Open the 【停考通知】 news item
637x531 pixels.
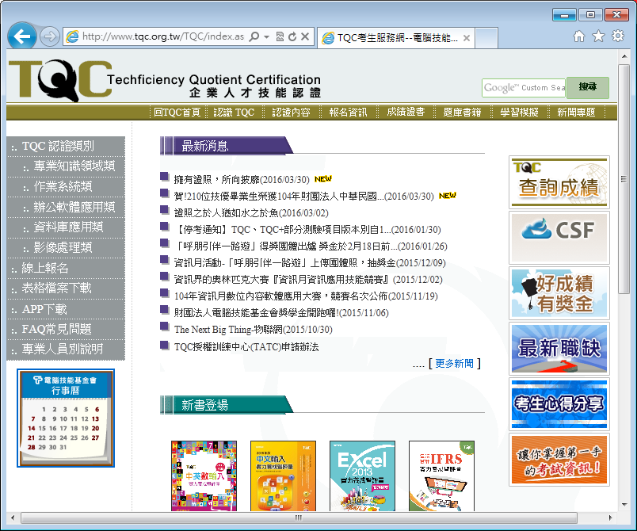(307, 230)
